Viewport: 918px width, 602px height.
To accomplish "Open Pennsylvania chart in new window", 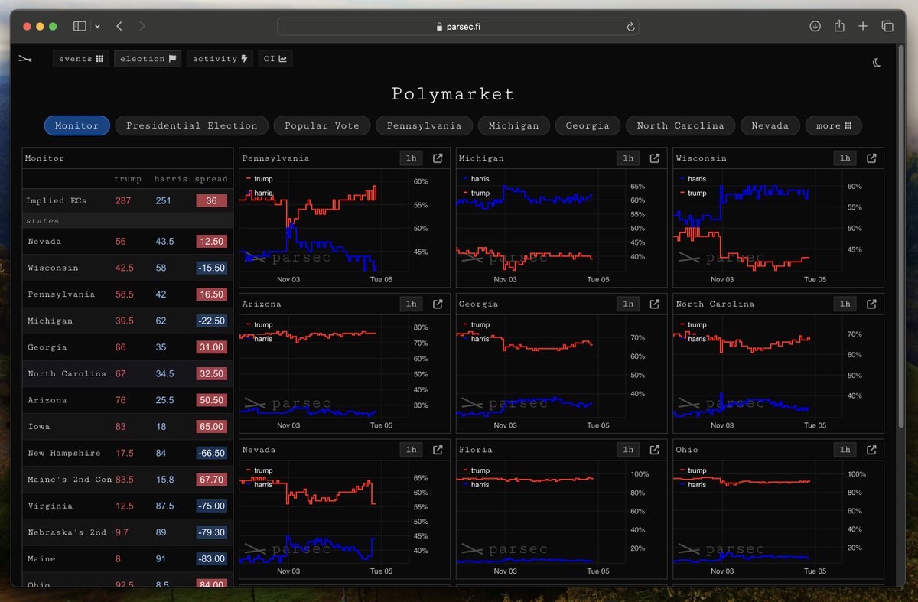I will coord(438,158).
